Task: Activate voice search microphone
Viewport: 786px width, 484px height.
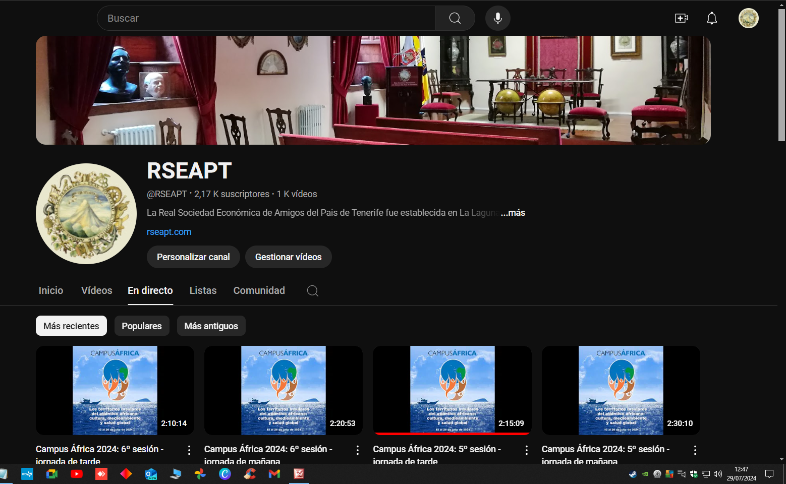Action: click(x=497, y=18)
